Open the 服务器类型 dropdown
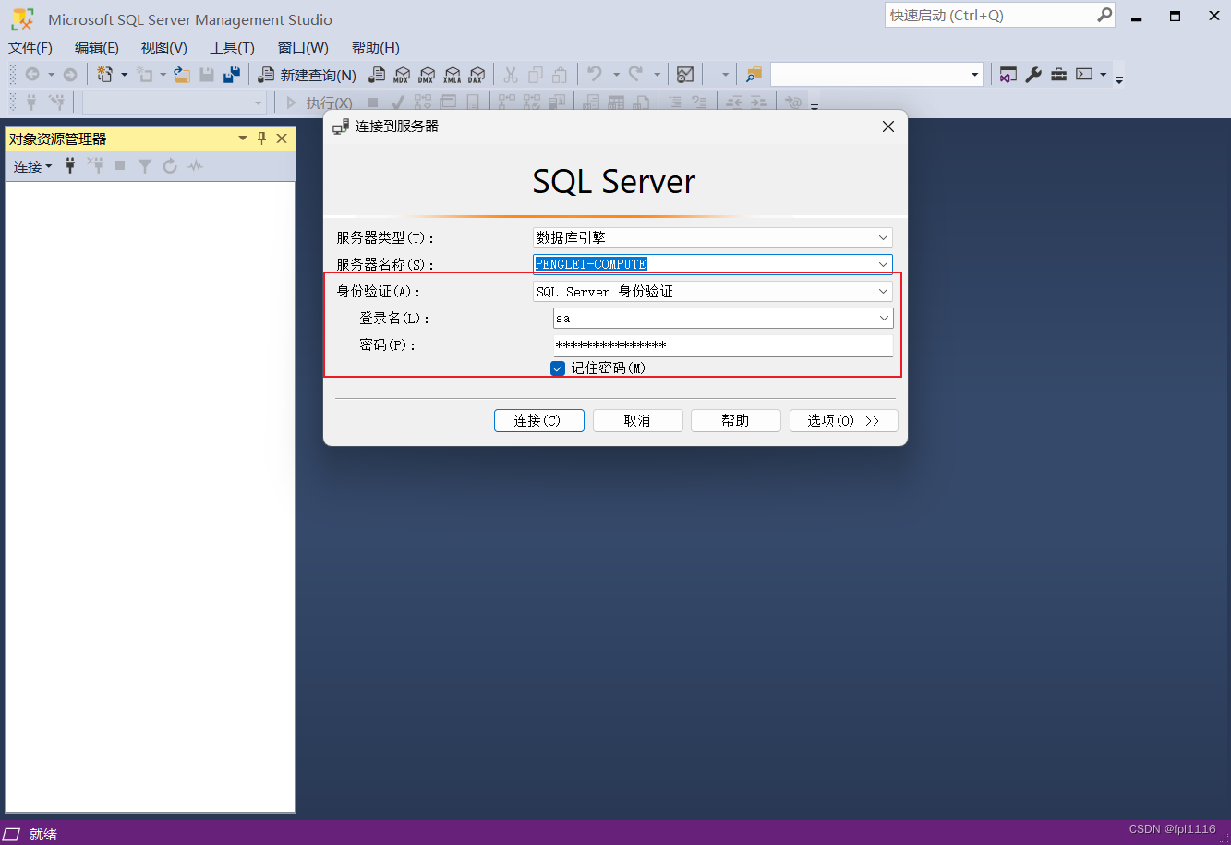This screenshot has width=1231, height=845. pyautogui.click(x=884, y=237)
